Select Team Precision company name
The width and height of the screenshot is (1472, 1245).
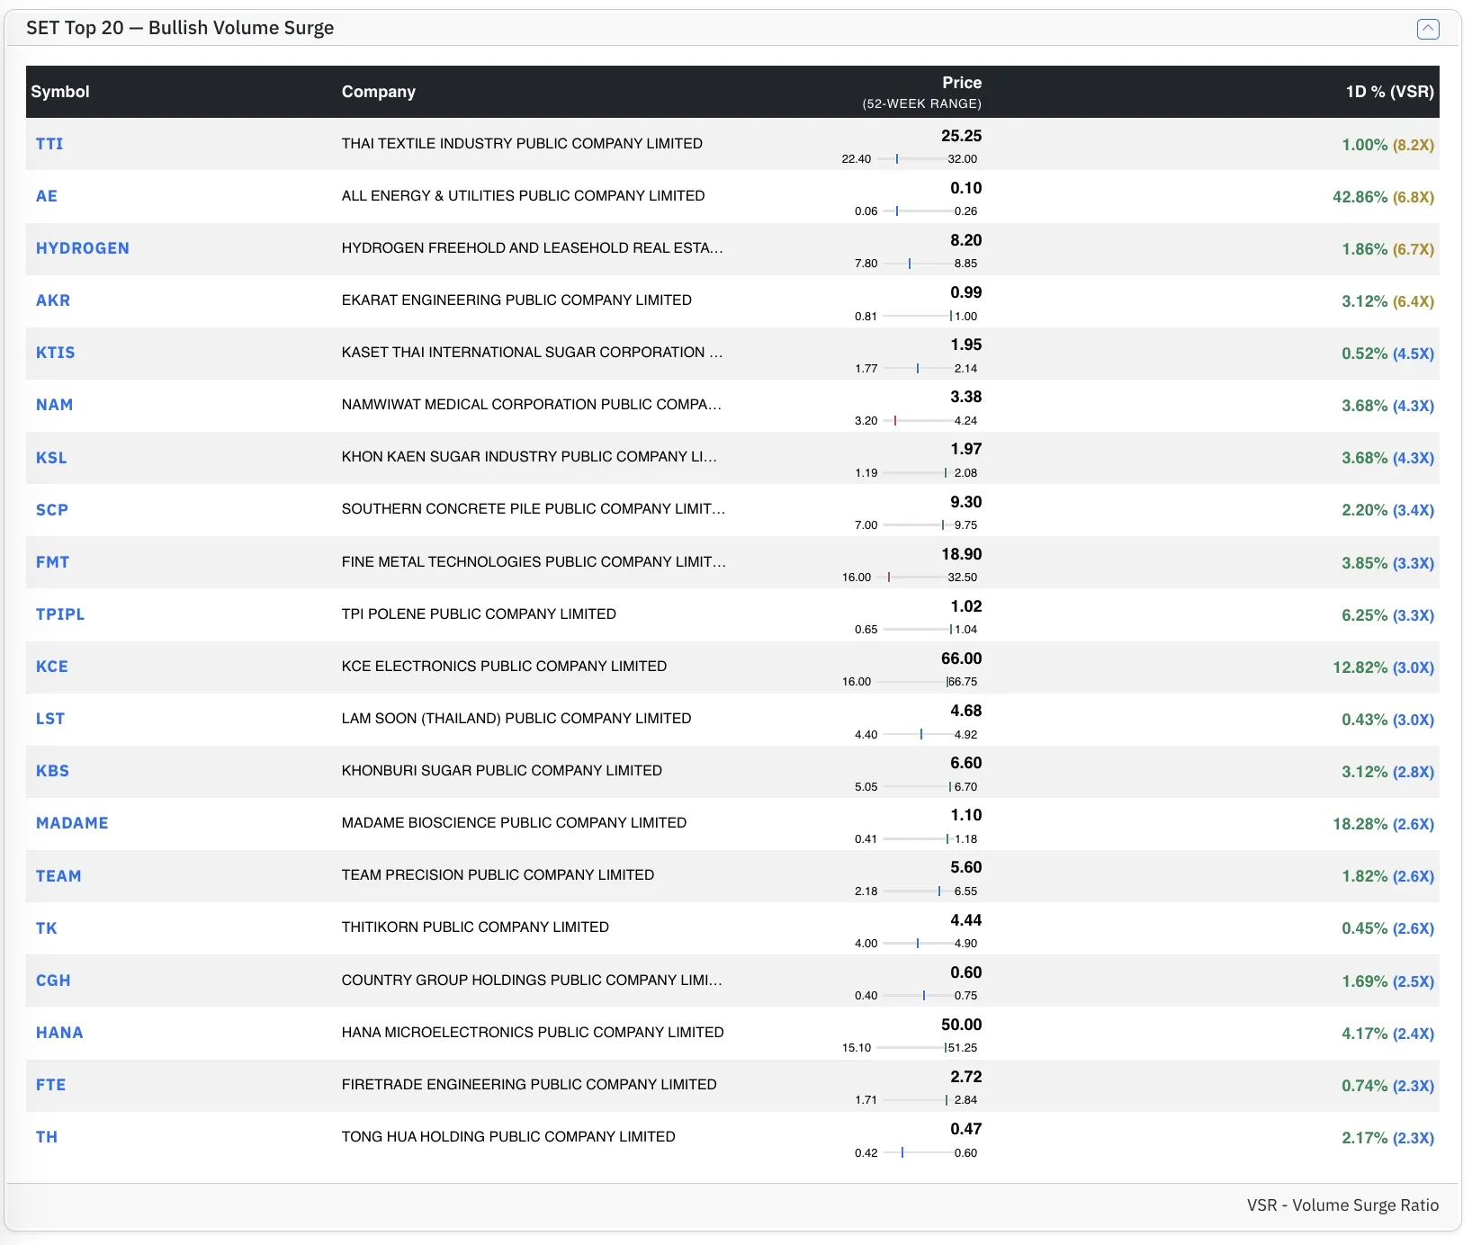(x=498, y=875)
